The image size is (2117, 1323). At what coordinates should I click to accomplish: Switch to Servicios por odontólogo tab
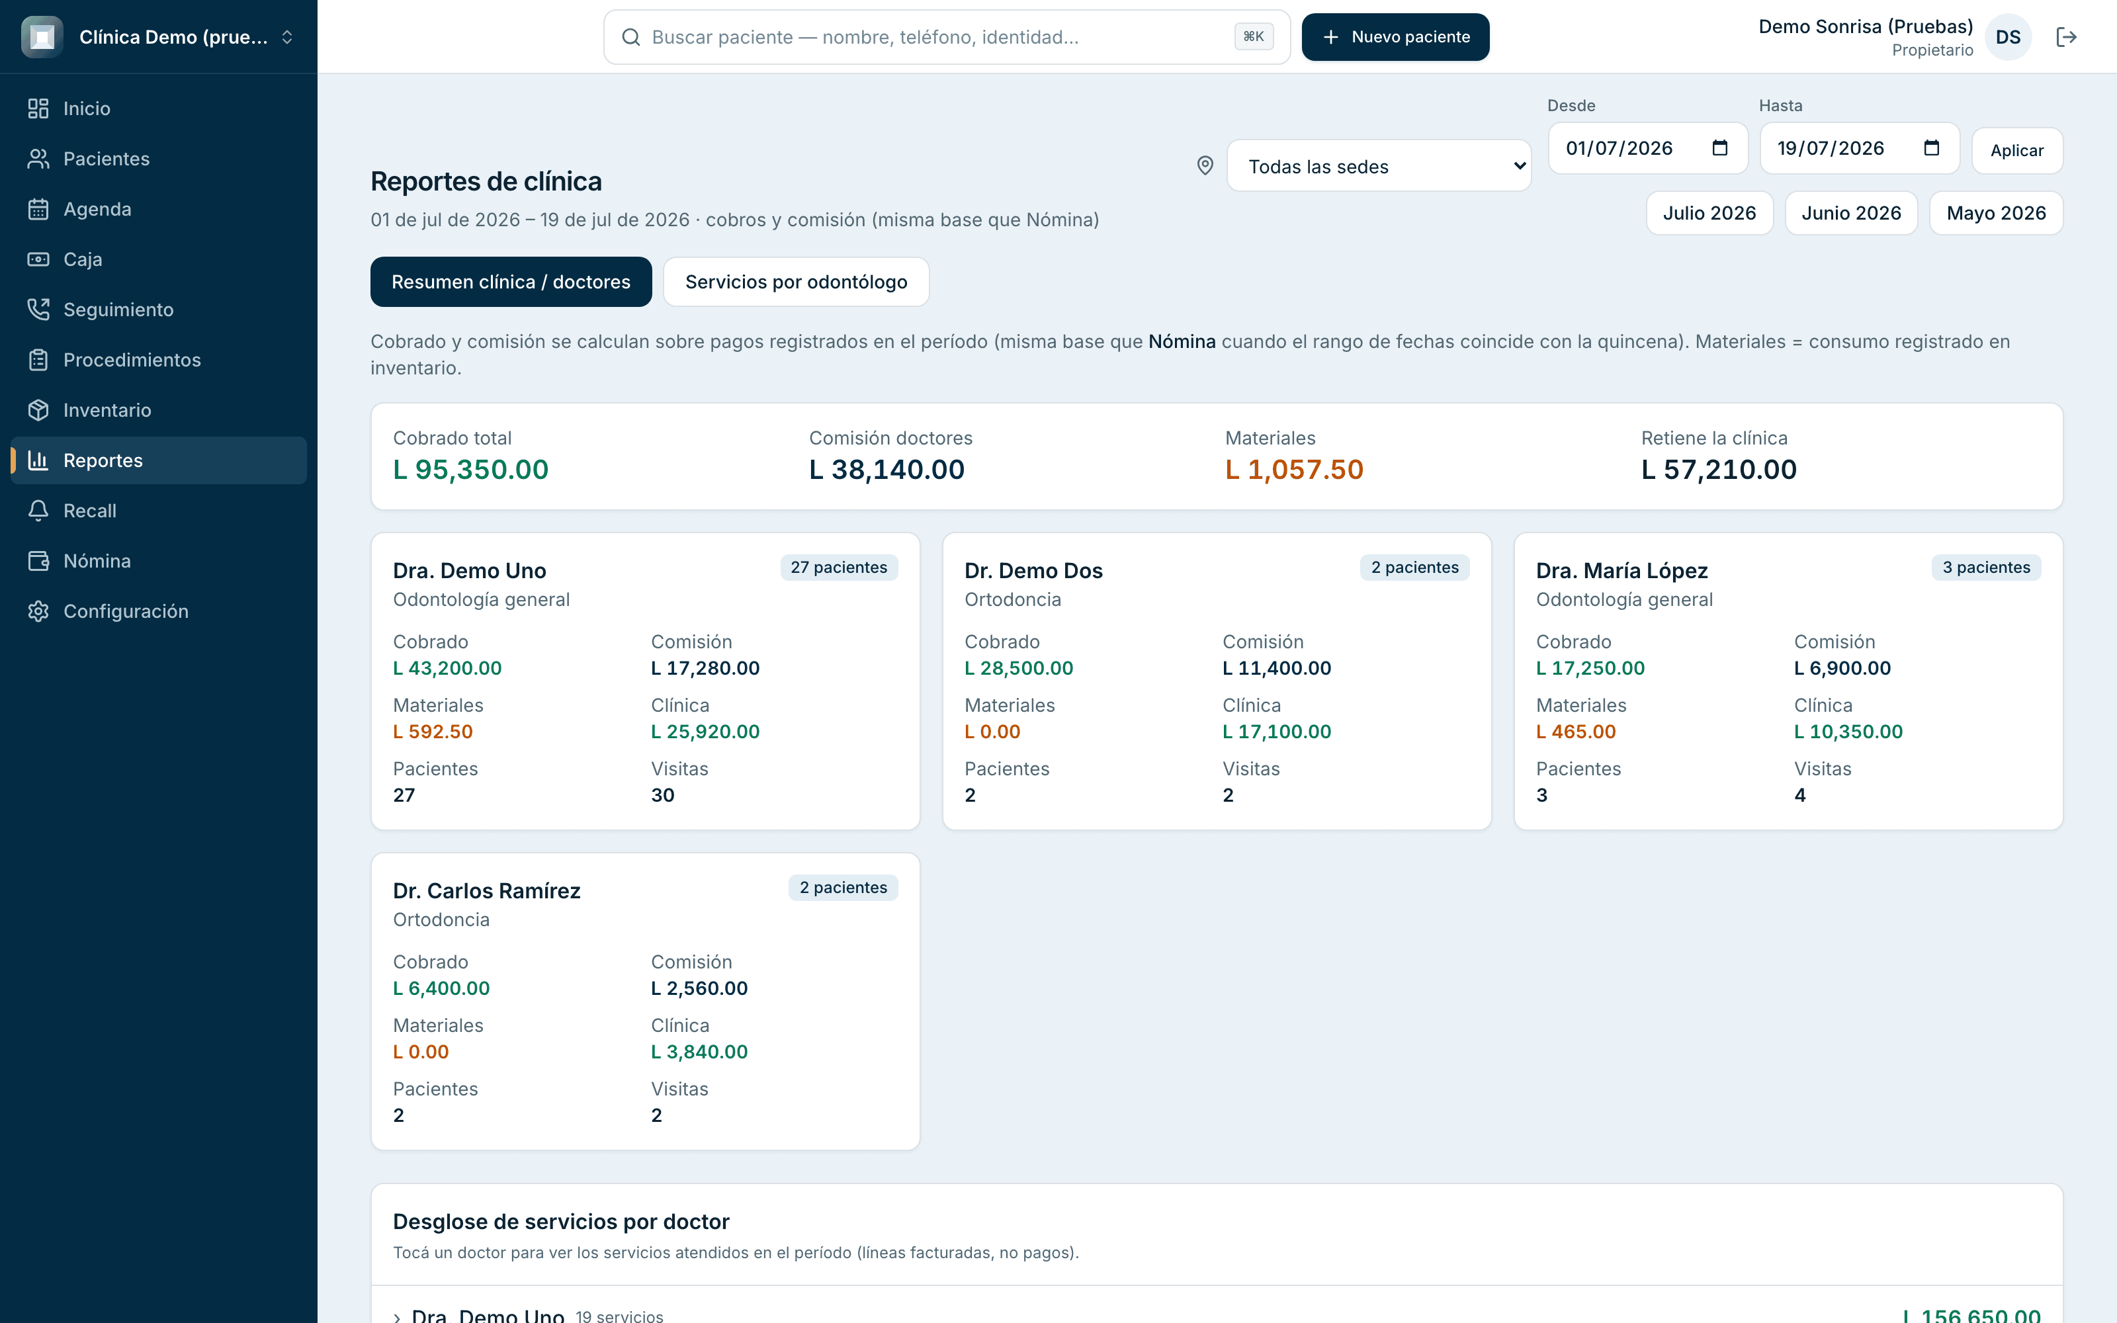pos(796,282)
